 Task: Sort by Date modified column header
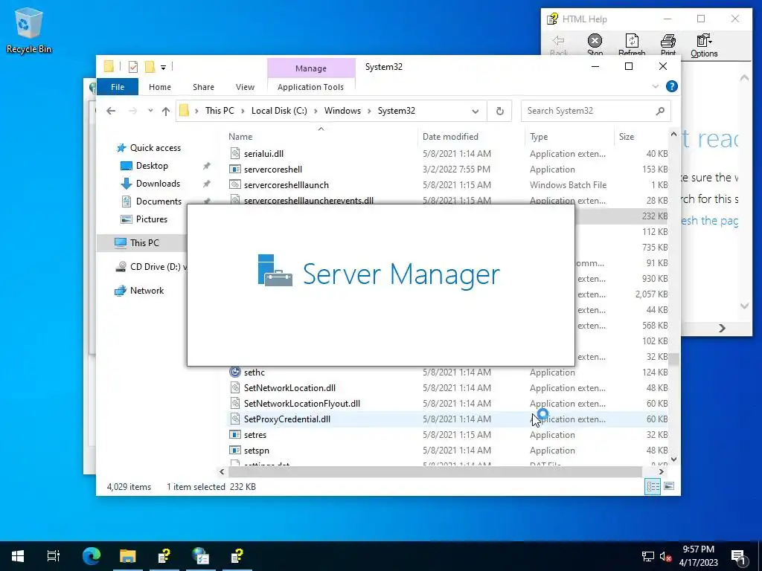[470, 137]
